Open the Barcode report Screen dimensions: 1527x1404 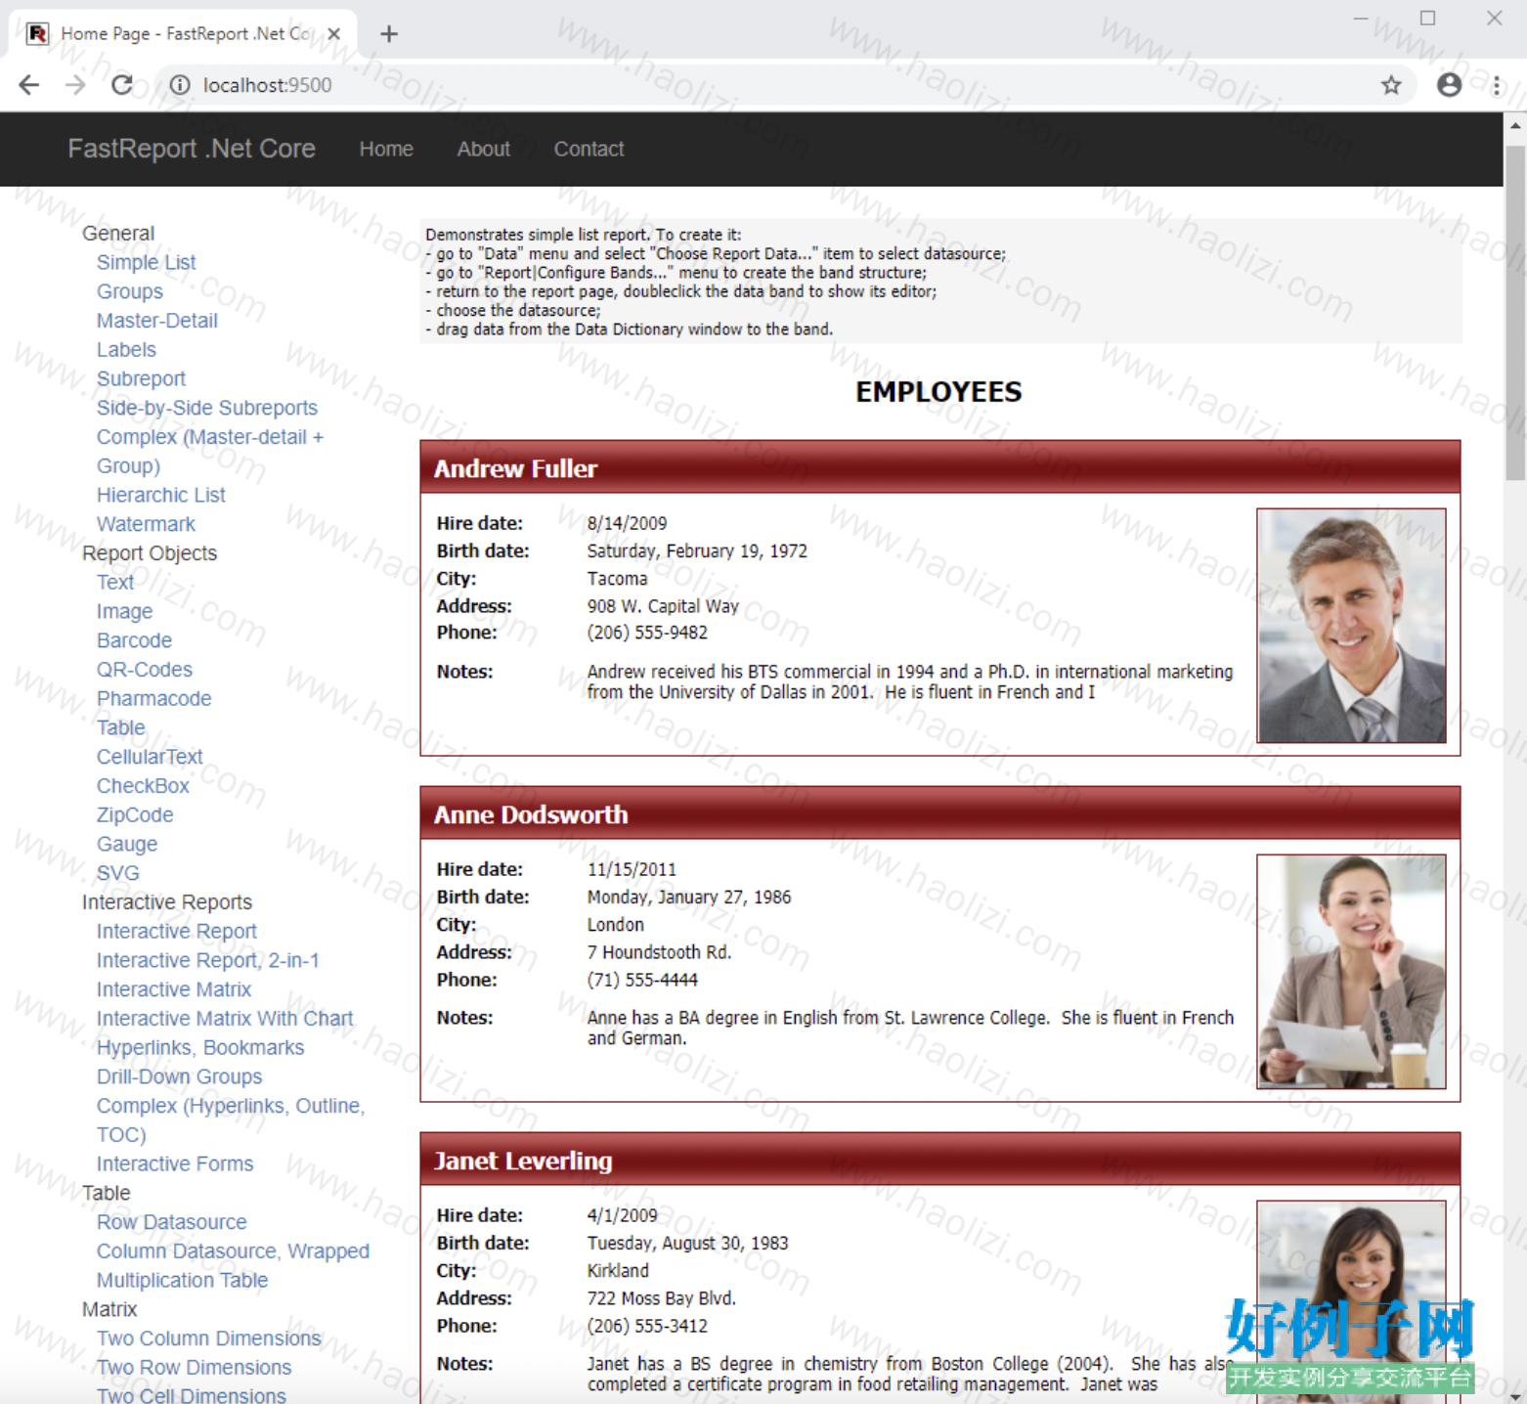[134, 640]
